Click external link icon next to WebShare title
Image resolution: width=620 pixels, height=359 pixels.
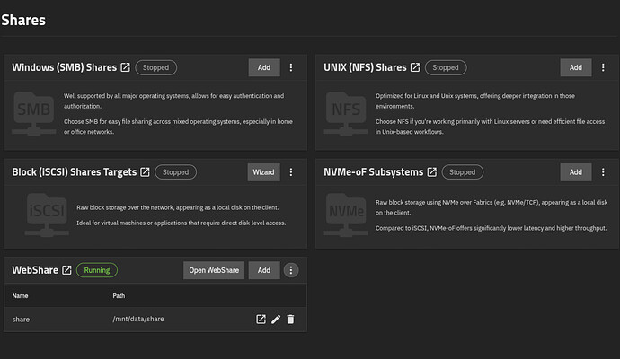(x=66, y=270)
